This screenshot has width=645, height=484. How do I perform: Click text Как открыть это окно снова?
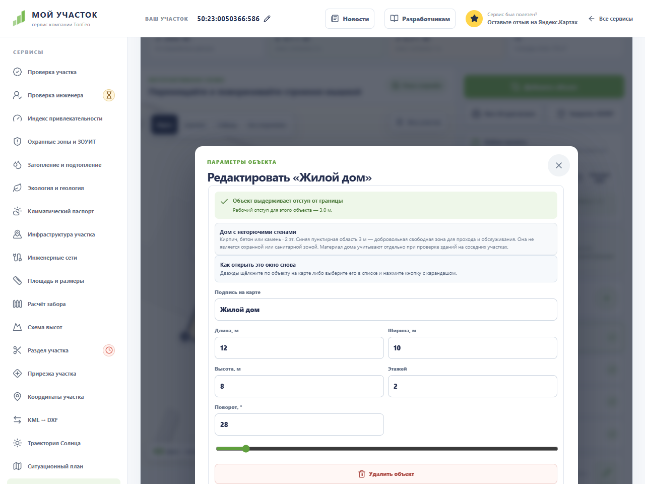click(258, 265)
